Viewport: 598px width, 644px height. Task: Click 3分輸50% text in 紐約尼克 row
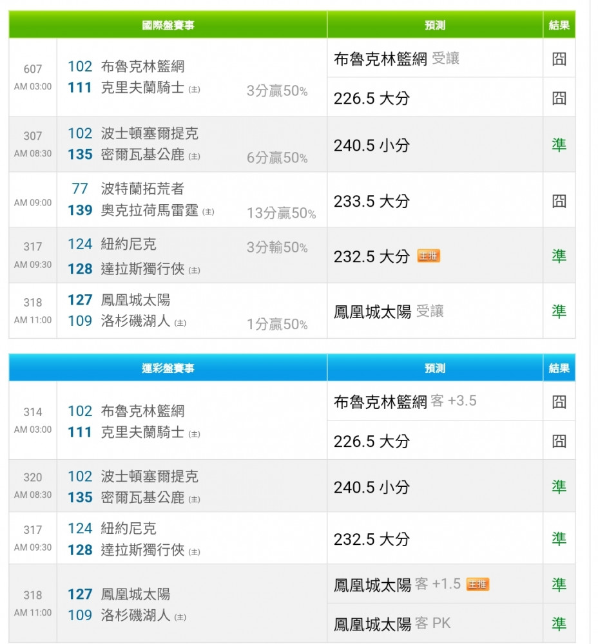[x=277, y=247]
